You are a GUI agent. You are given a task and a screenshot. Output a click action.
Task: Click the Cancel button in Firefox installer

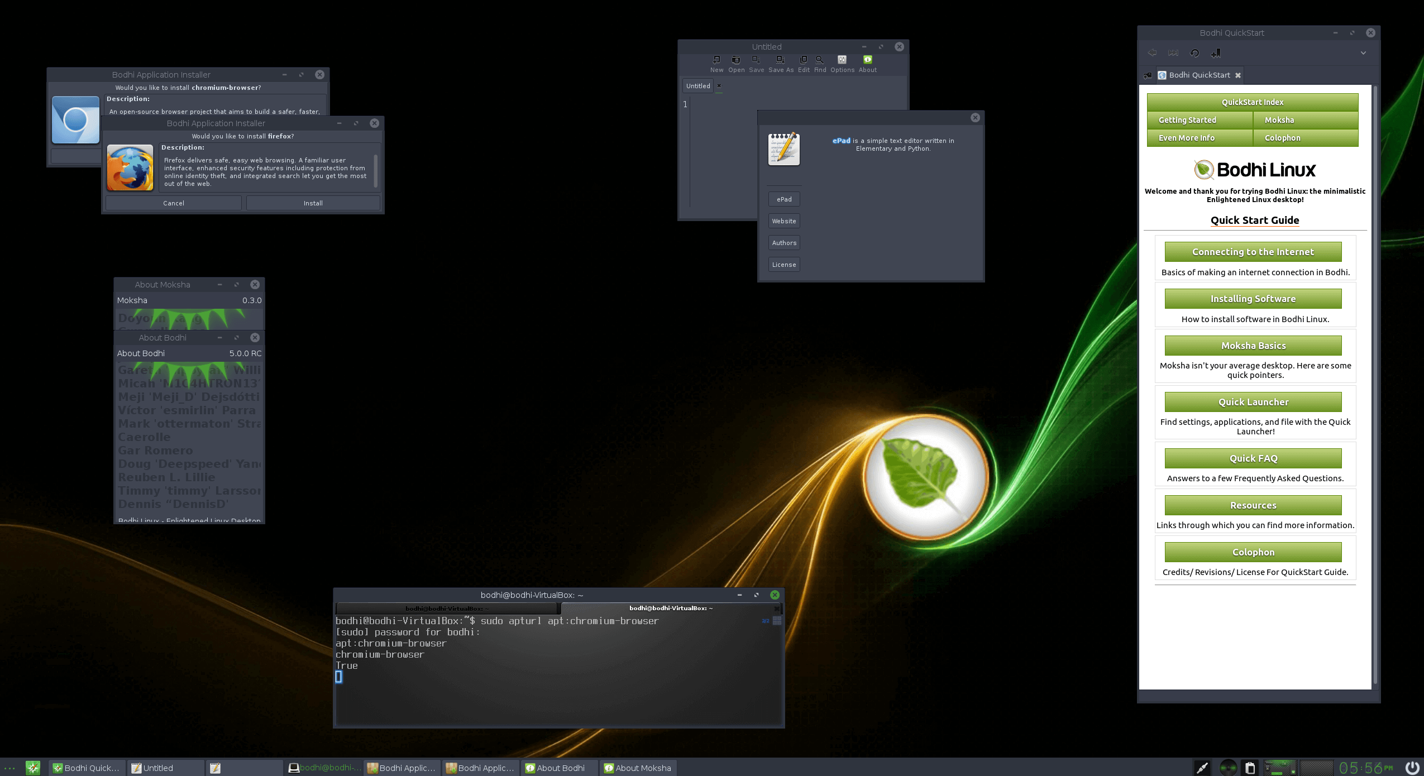point(173,202)
